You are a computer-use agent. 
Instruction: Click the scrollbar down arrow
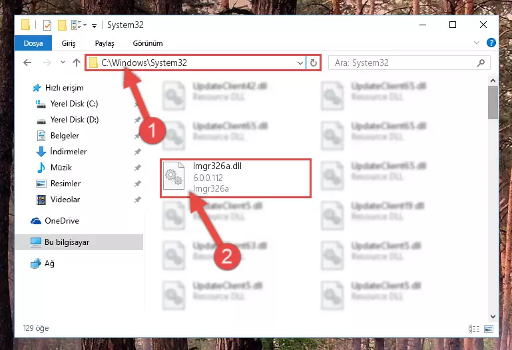pyautogui.click(x=493, y=317)
